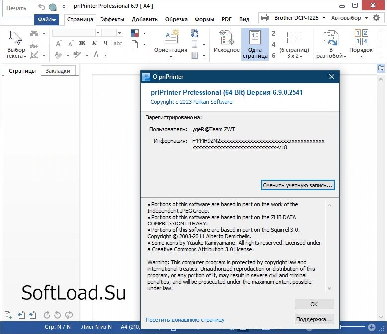Expand the quick access toolbar customize arrow
This screenshot has height=334, width=387.
(x=64, y=7)
